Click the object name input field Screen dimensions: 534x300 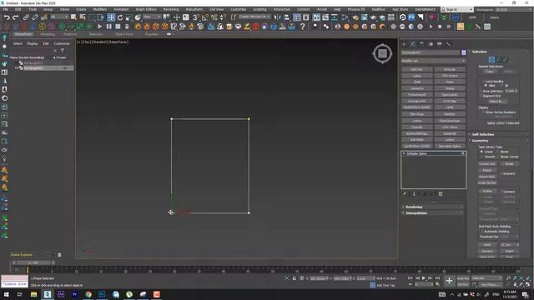431,52
